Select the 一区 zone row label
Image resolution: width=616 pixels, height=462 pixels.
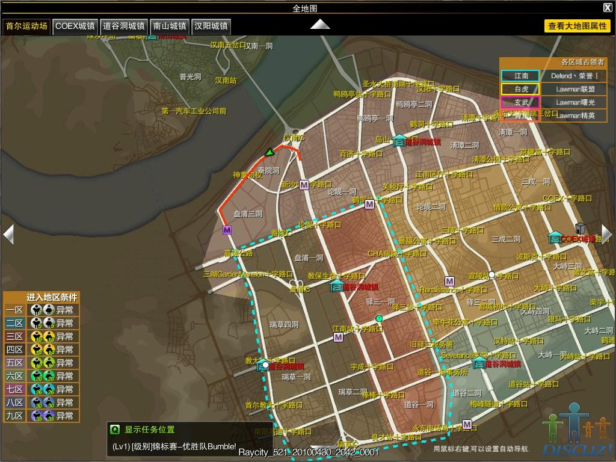click(14, 310)
